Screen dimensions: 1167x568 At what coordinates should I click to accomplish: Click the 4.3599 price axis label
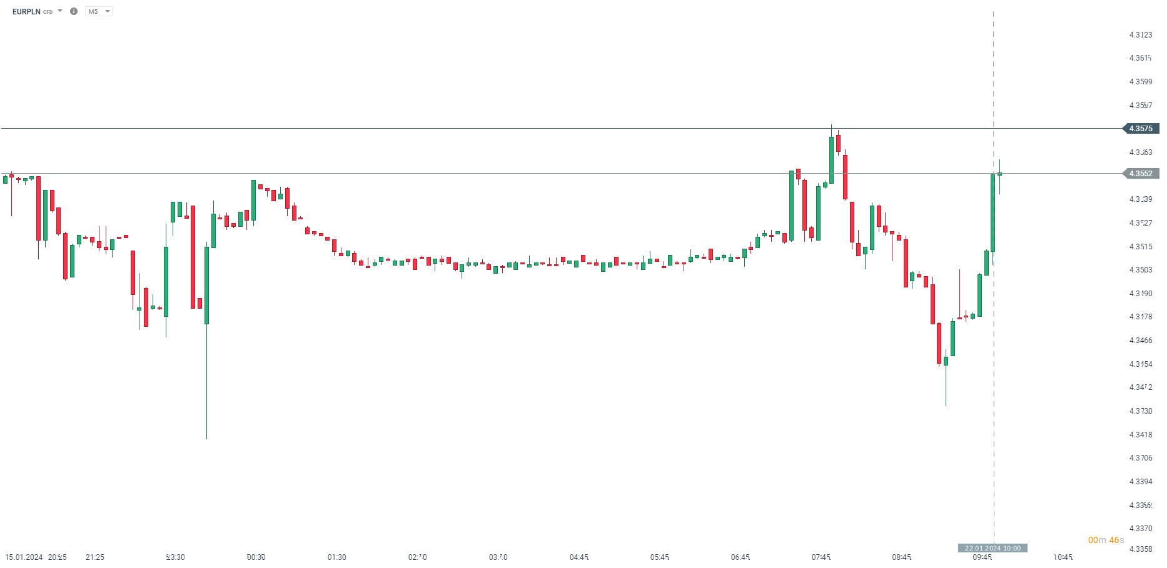(1140, 82)
